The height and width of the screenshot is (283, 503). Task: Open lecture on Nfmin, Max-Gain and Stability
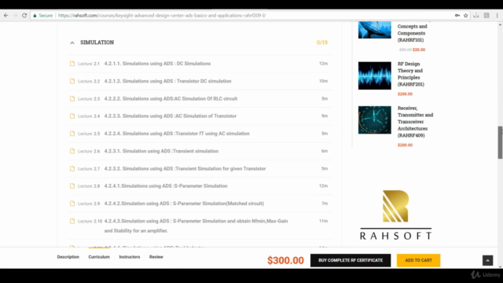[196, 226]
